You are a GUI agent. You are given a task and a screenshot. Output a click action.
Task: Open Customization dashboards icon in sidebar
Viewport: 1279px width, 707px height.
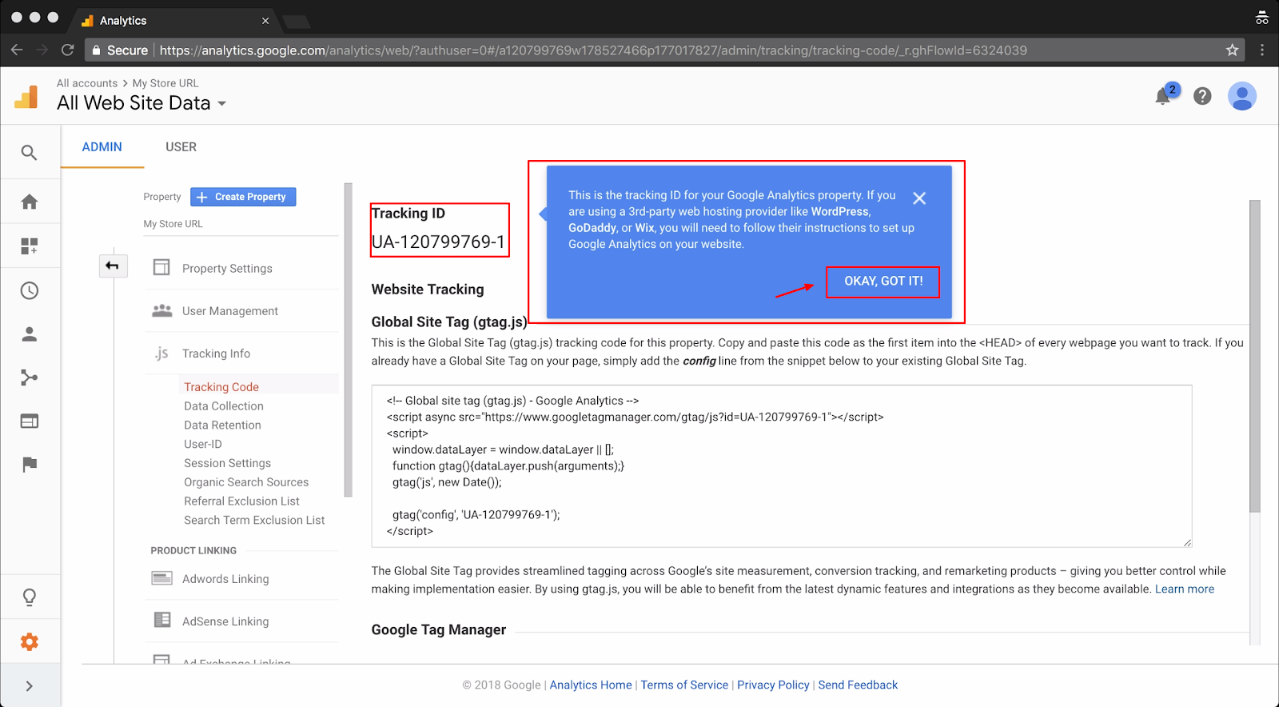[30, 246]
